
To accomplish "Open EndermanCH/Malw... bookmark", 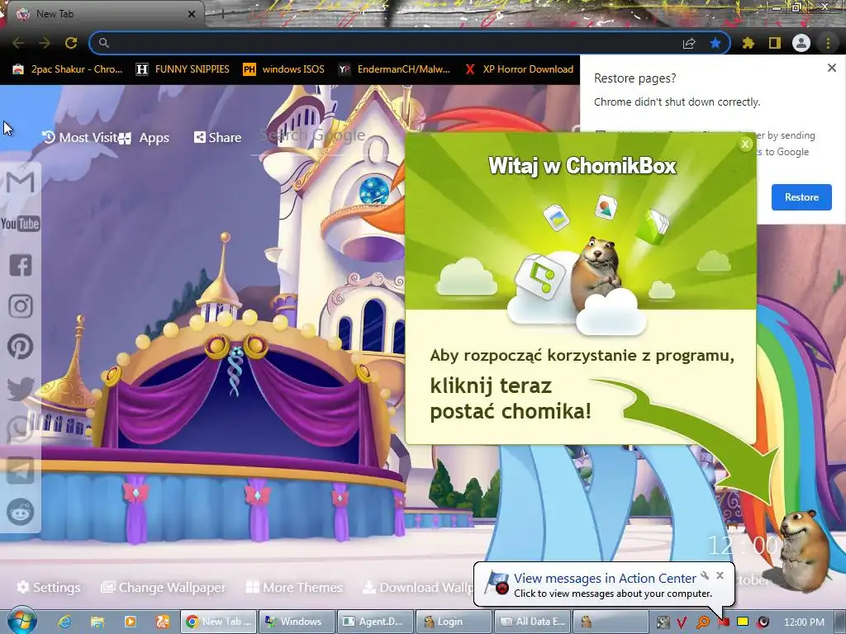I will (x=394, y=69).
